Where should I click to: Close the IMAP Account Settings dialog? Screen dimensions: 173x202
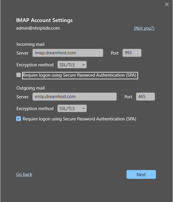click(167, 4)
